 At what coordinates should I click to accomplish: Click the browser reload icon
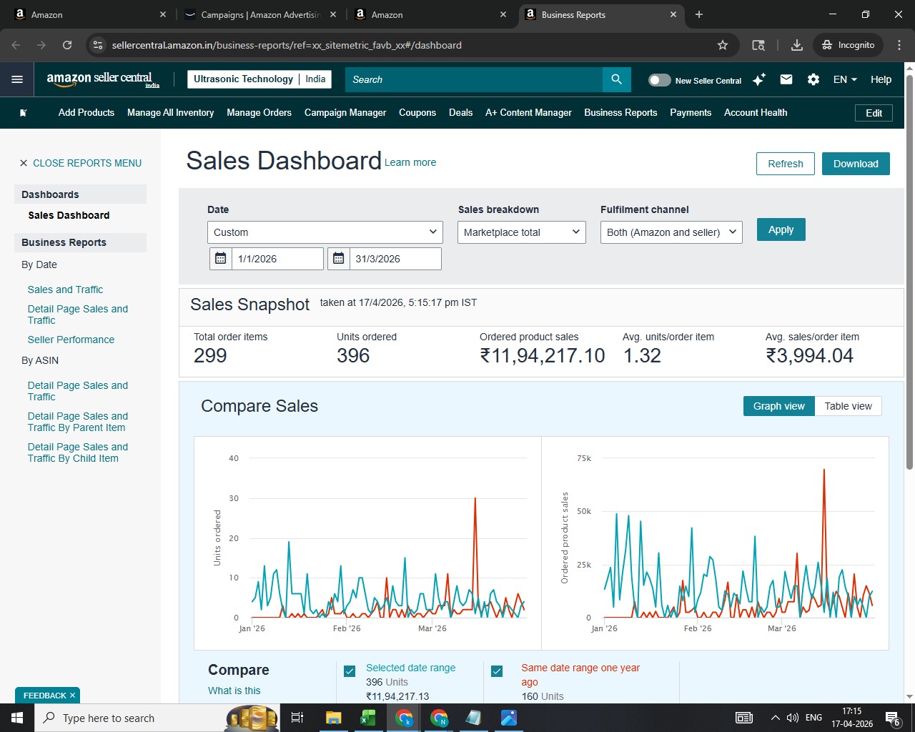(x=67, y=45)
